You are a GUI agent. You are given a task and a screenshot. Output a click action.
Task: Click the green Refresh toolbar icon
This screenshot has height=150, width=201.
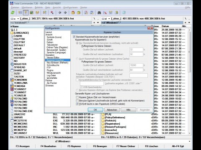coord(13,12)
